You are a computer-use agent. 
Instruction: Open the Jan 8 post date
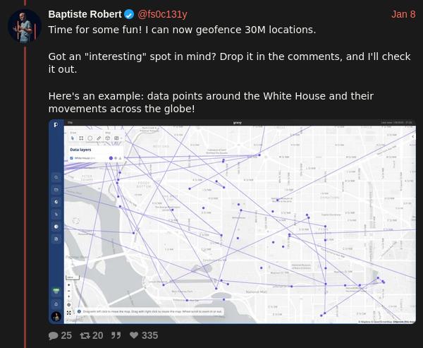403,14
